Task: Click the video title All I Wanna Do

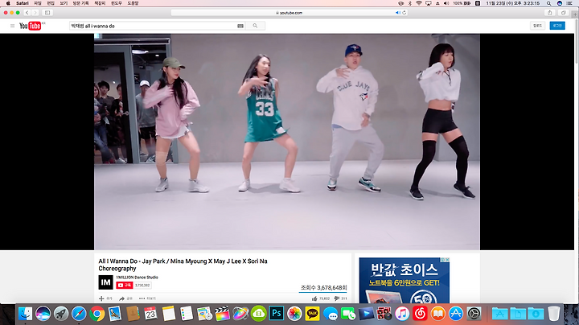Action: pos(183,265)
